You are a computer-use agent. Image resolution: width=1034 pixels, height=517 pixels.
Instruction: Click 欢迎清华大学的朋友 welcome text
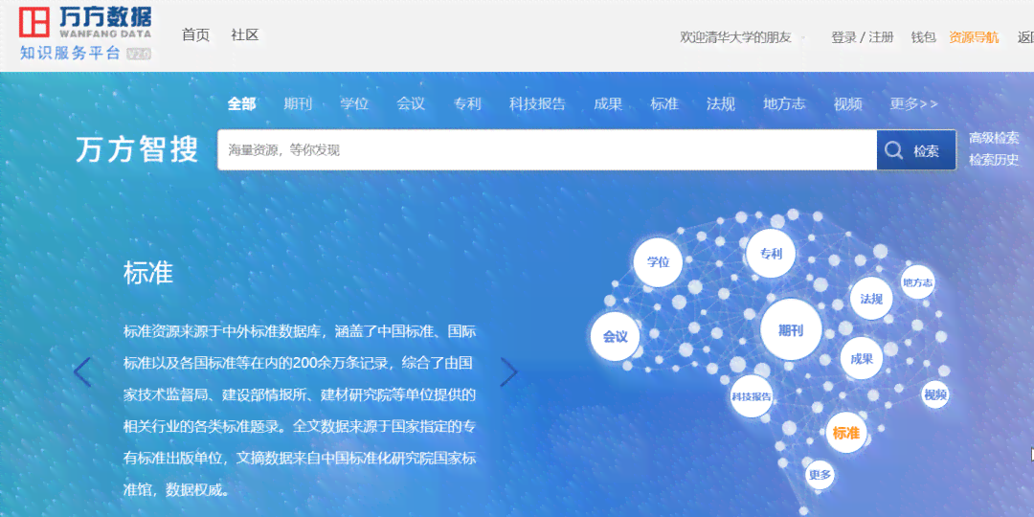[x=735, y=37]
